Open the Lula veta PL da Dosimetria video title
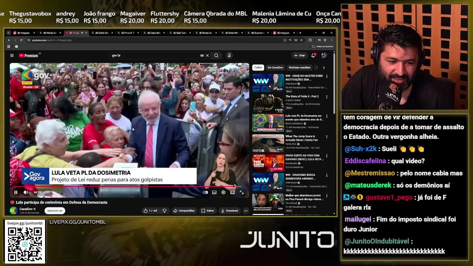Image resolution: width=473 pixels, height=266 pixels. (x=304, y=117)
